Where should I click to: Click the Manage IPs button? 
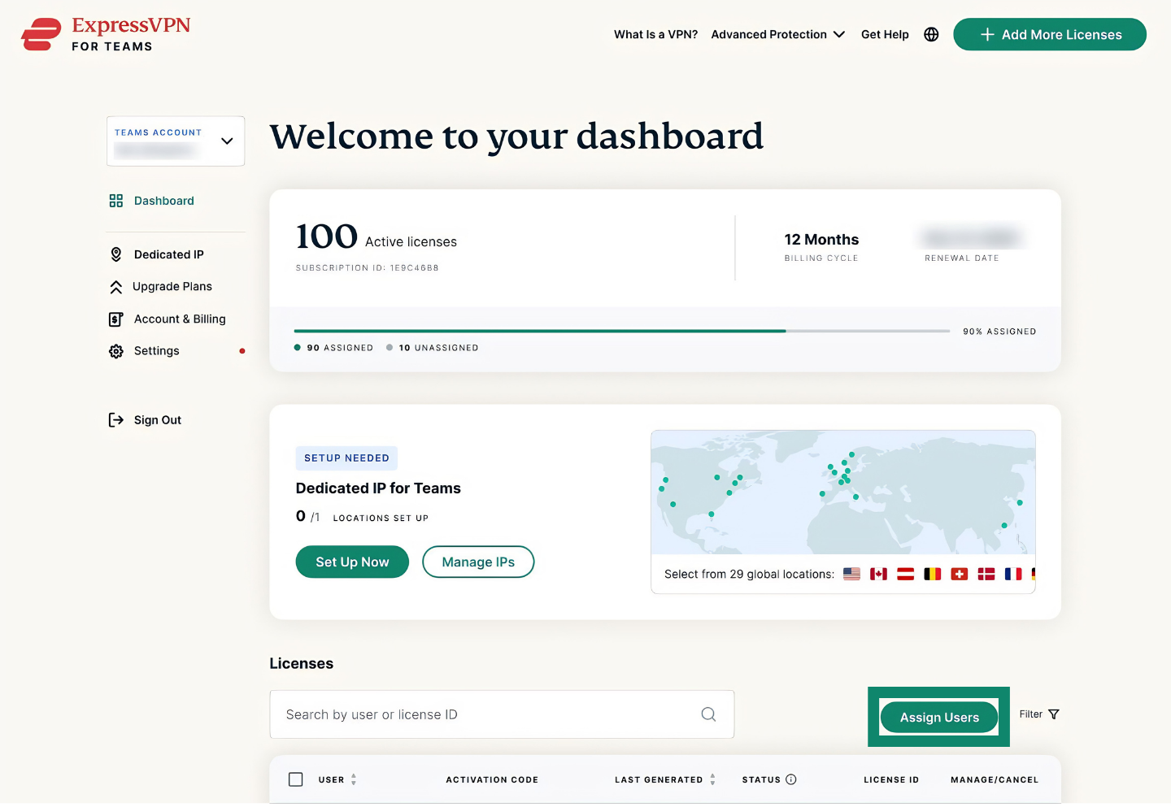pos(478,562)
